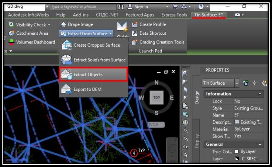The width and height of the screenshot is (272, 167).
Task: Click Name value ET
Action: pos(236,115)
